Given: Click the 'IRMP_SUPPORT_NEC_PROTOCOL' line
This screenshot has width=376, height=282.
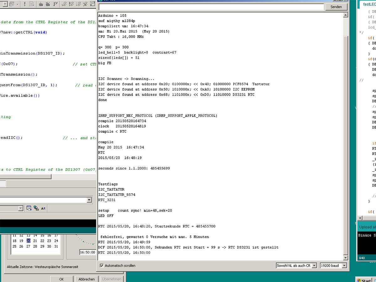Looking at the screenshot, I should [158, 116].
